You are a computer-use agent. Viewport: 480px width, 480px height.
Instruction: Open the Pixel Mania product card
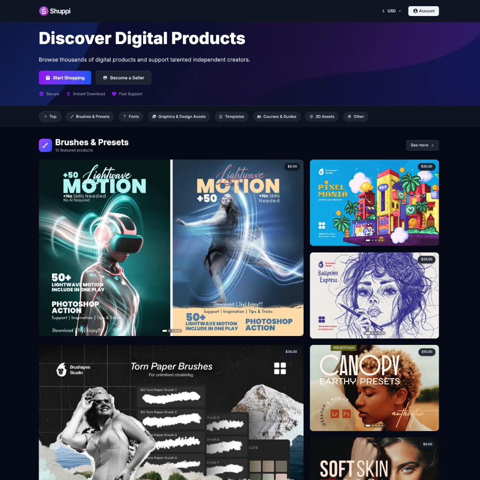point(374,203)
